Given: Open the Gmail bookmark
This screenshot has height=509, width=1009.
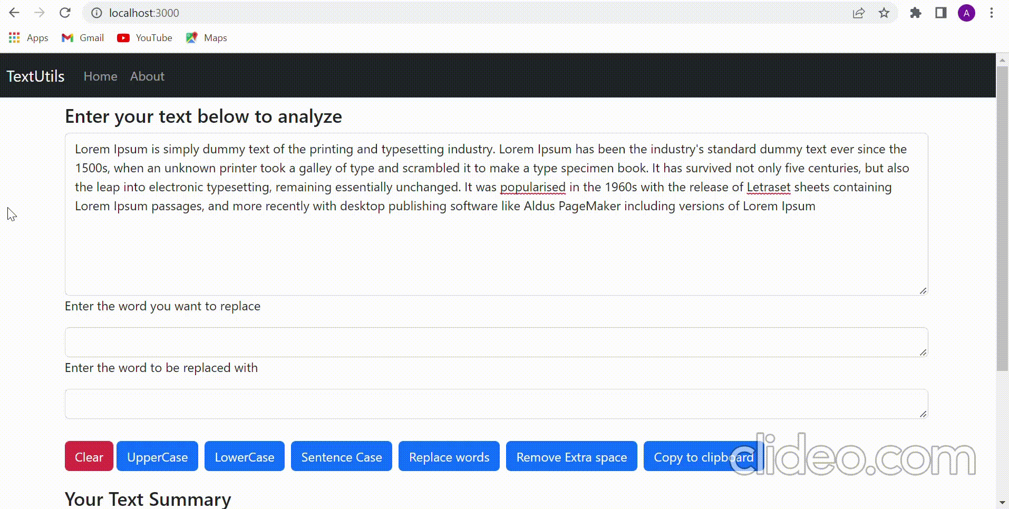Looking at the screenshot, I should [x=83, y=38].
